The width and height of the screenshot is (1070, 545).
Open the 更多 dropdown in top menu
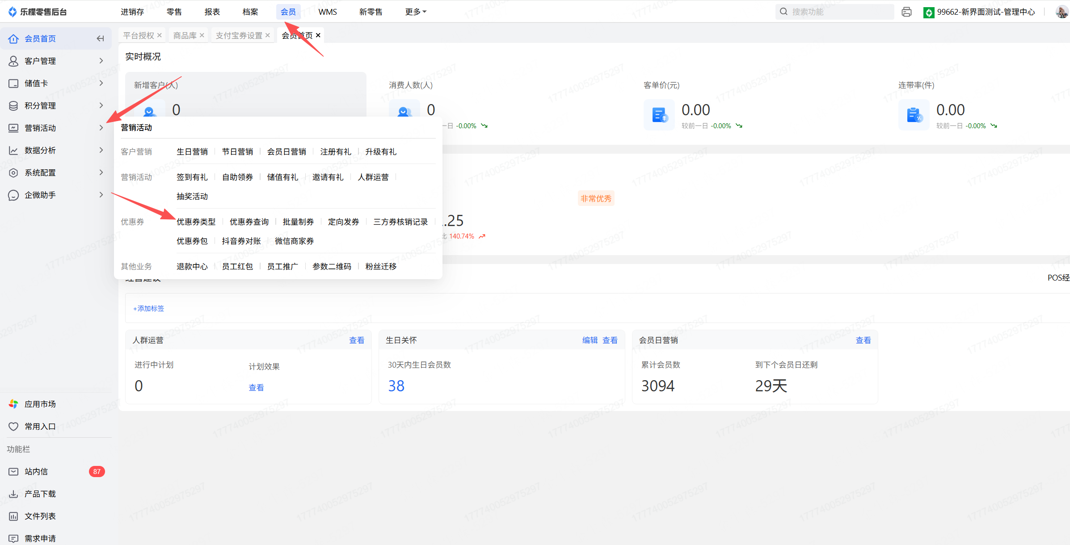pos(415,12)
